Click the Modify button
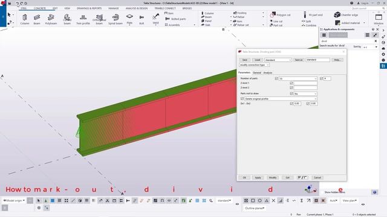The height and width of the screenshot is (217, 387). click(273, 177)
